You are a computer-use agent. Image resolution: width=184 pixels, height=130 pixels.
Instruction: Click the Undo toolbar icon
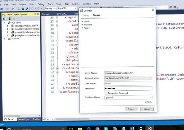(x=32, y=9)
